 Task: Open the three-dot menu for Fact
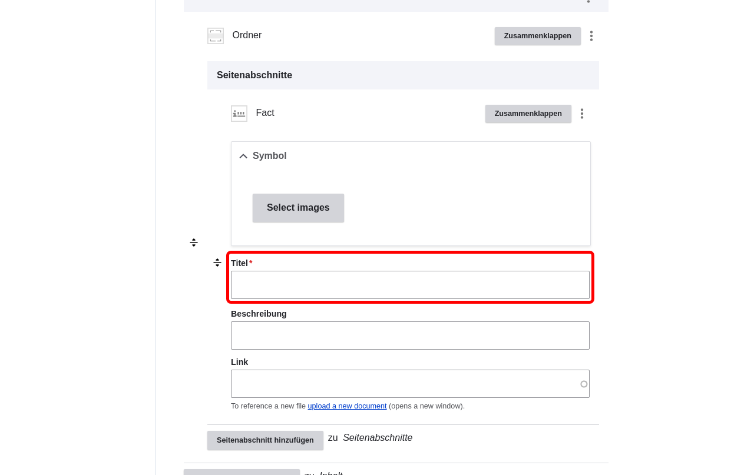tap(581, 114)
